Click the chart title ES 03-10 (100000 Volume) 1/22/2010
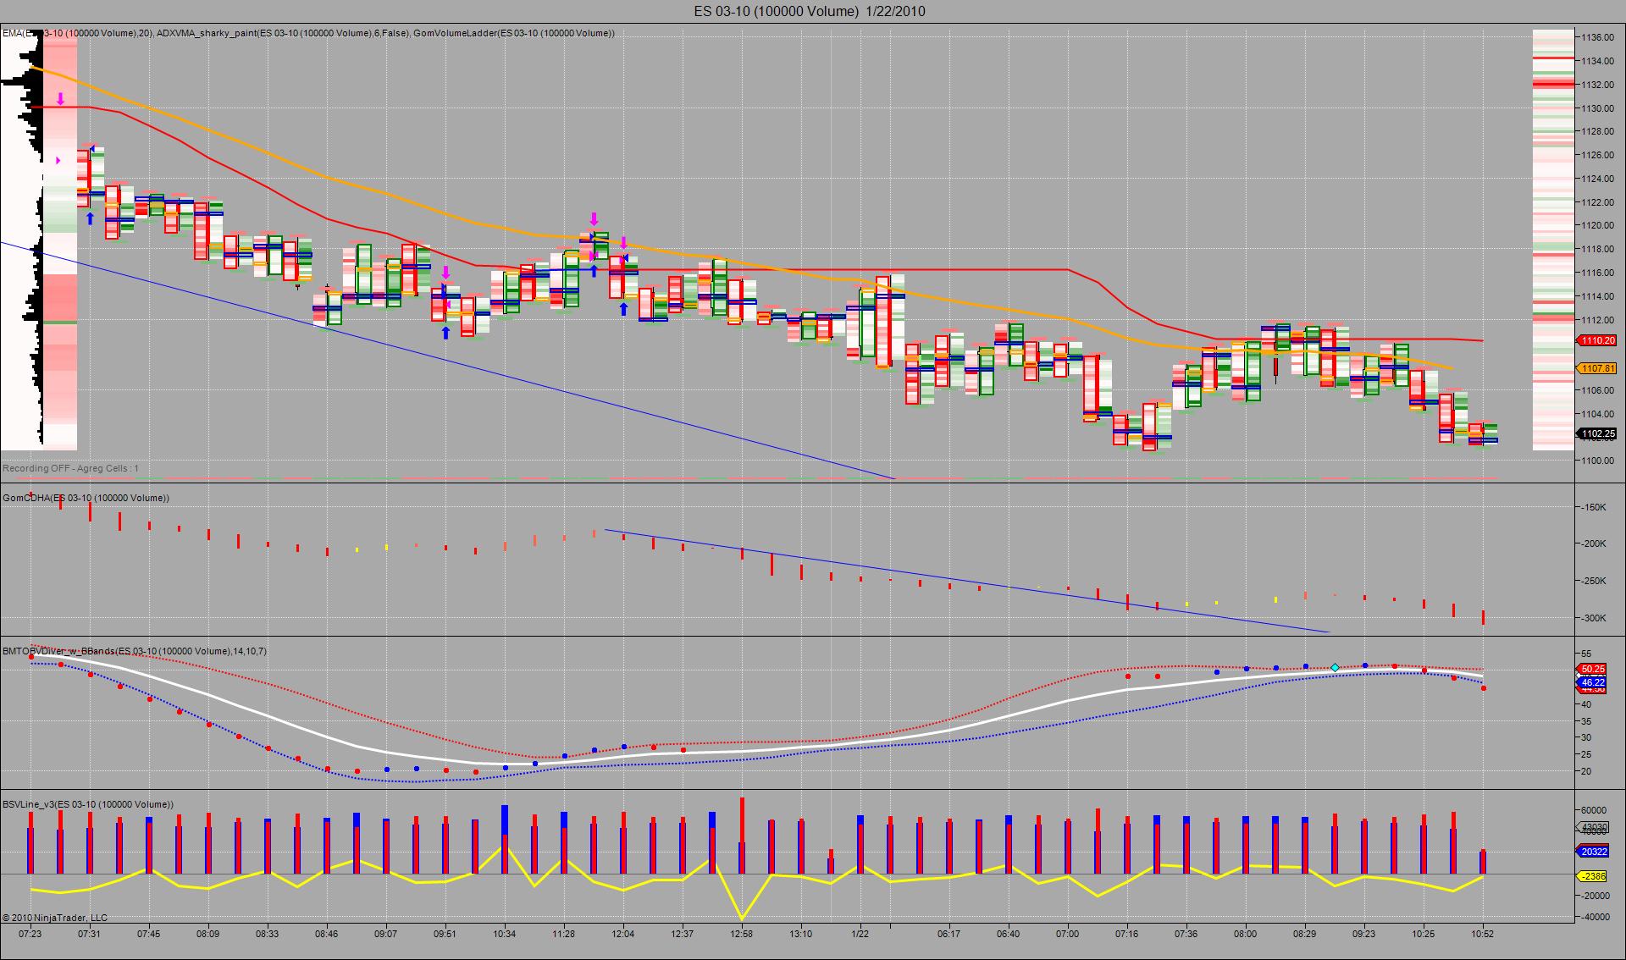Viewport: 1626px width, 960px height. (x=809, y=11)
